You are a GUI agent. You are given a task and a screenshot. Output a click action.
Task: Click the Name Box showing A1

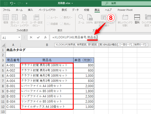(10, 38)
